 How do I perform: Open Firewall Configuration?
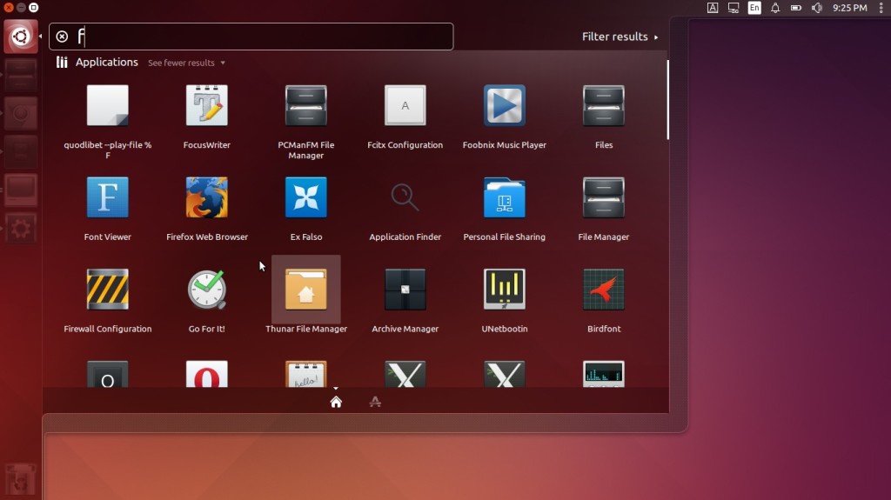point(107,290)
